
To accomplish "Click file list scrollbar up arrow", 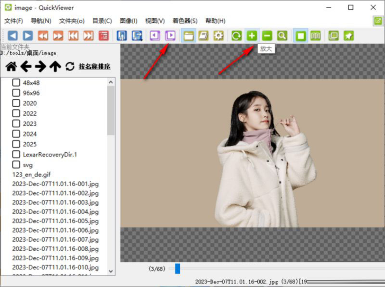I will click(111, 82).
